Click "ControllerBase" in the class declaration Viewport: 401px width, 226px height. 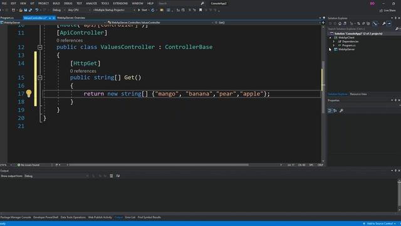[189, 47]
